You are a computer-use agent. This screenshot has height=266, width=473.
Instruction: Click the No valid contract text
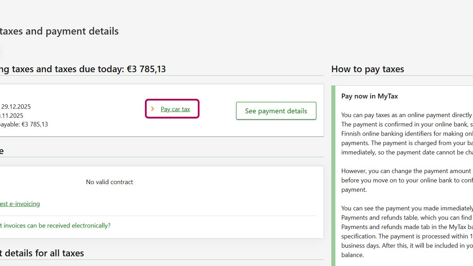click(x=109, y=182)
